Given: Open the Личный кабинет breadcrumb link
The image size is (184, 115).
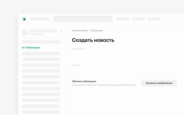Looking at the screenshot, I should (x=80, y=30).
